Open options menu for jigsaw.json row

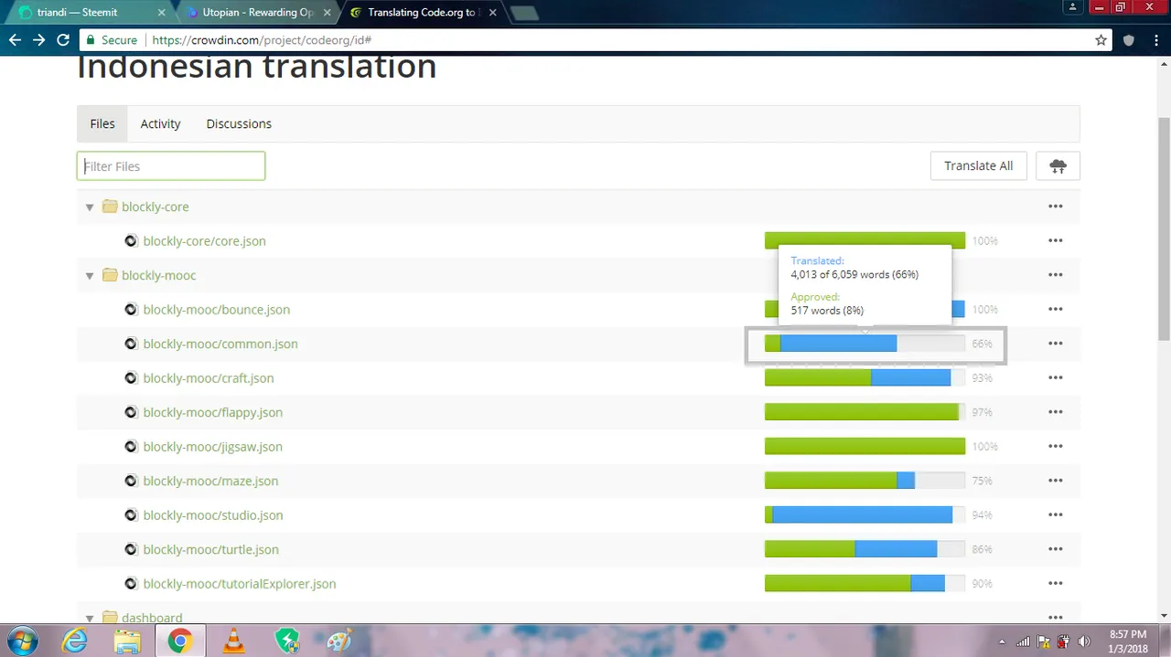1056,447
